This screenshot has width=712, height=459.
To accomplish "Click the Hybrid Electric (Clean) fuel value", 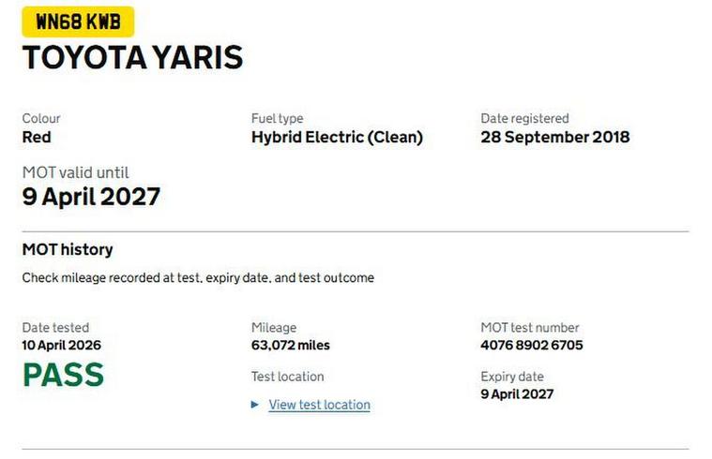I will click(x=337, y=137).
